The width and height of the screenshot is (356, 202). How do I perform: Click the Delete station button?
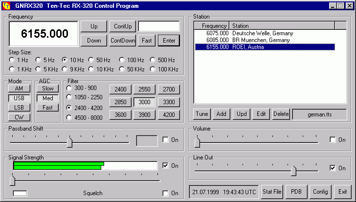(x=281, y=114)
